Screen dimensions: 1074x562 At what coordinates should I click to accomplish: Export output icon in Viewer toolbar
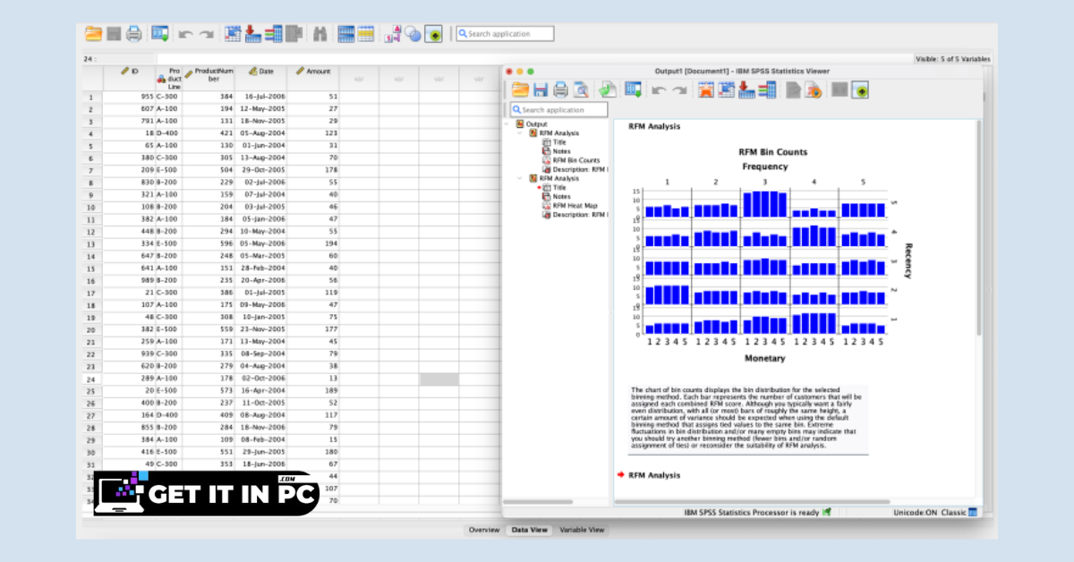pos(607,89)
